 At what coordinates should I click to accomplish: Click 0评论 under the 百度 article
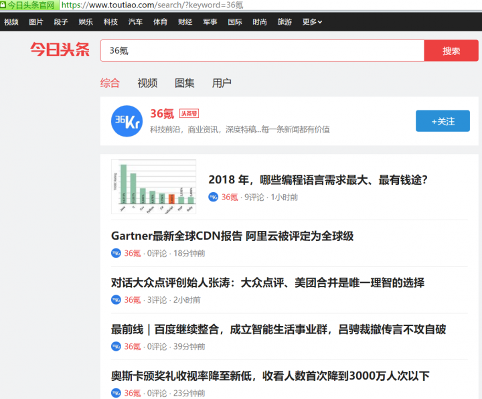(x=157, y=346)
